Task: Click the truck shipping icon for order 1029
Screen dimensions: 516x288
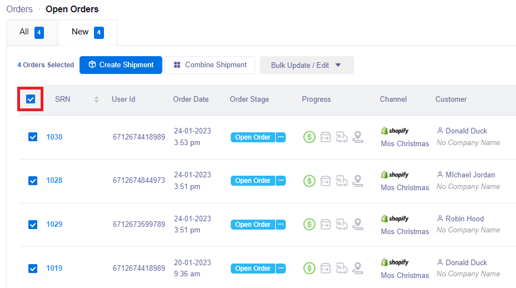Action: coord(341,224)
